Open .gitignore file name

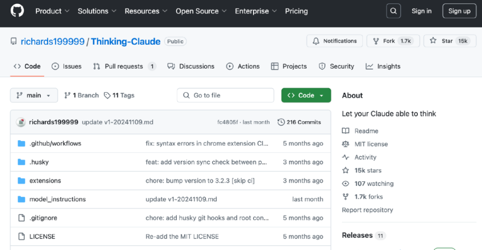click(43, 218)
